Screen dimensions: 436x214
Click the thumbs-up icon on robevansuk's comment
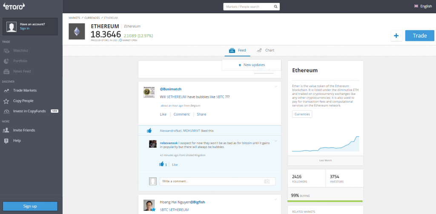coord(162,164)
